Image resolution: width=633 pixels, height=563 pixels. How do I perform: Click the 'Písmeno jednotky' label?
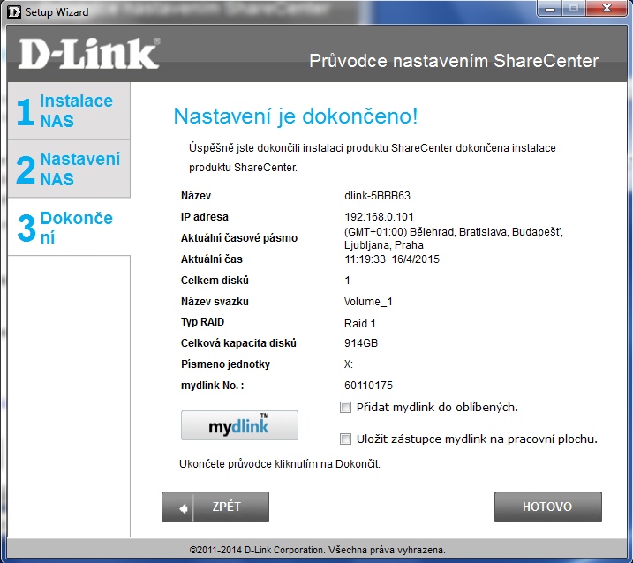click(225, 364)
